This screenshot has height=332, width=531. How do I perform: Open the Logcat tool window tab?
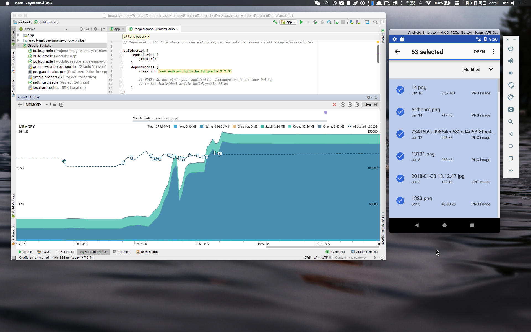pos(65,252)
